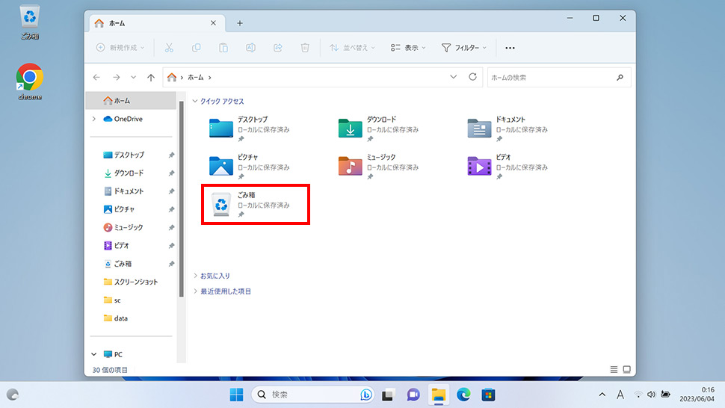Screen dimensions: 725x408
Task: Unpin デスクトップ using its pin icon in sidebar
Action: pos(171,155)
